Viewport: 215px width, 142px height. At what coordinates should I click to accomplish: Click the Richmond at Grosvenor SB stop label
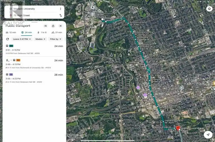[146, 47]
